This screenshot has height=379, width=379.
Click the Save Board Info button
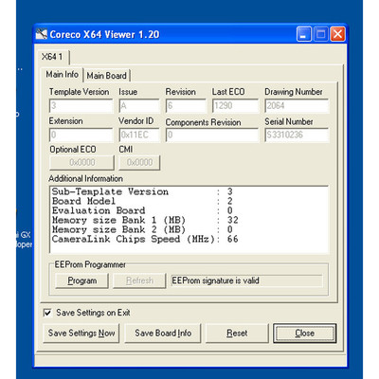[x=163, y=334]
